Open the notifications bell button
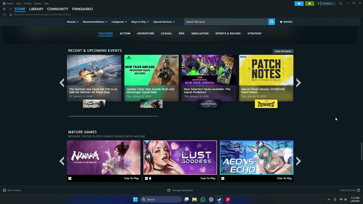Screen dimensions: 363x204 point(309,3)
